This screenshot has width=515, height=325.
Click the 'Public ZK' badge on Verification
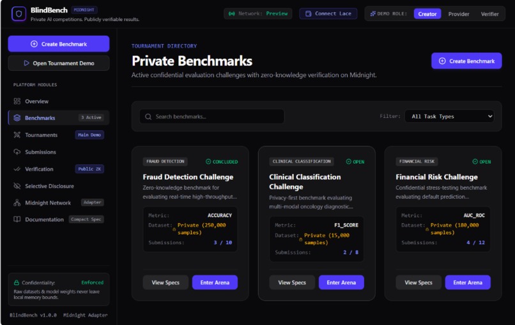[89, 169]
